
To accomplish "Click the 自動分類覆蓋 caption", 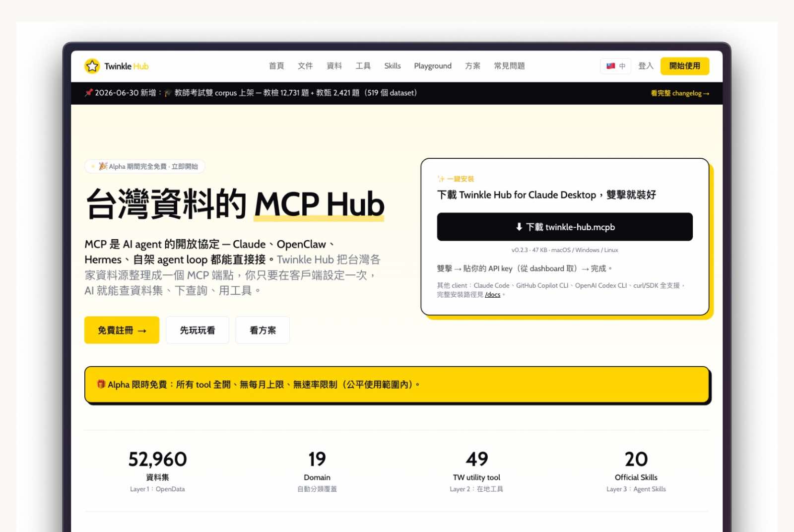I will 317,489.
